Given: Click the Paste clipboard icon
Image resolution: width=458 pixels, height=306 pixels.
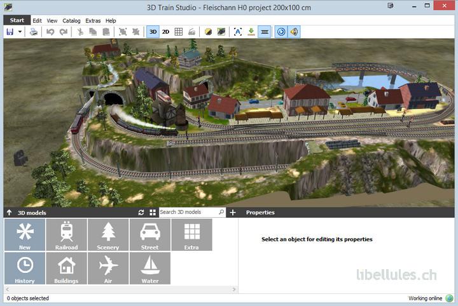Looking at the screenshot, I should tap(106, 32).
